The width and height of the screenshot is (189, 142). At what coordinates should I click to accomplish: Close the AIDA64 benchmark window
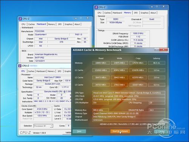pos(164,50)
